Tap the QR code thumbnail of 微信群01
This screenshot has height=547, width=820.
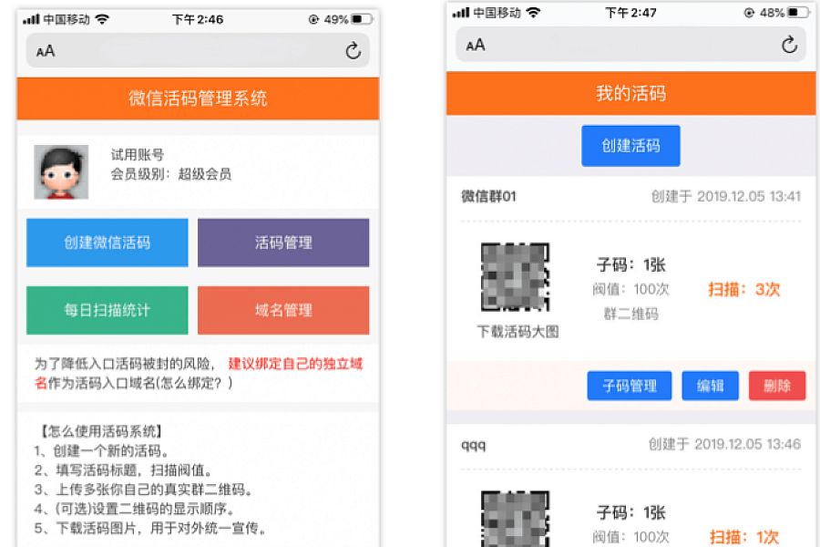tap(515, 277)
